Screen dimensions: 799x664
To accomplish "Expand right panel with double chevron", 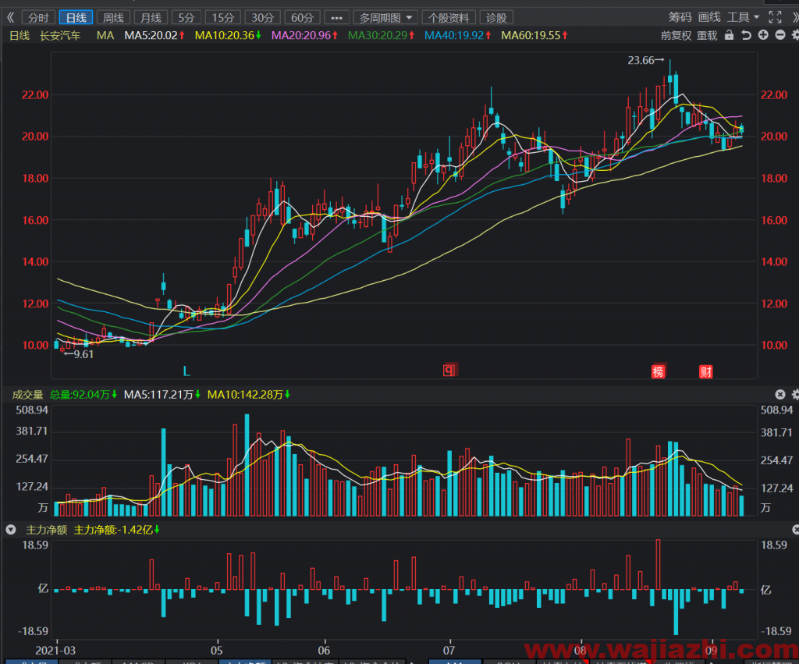I will coord(795,17).
